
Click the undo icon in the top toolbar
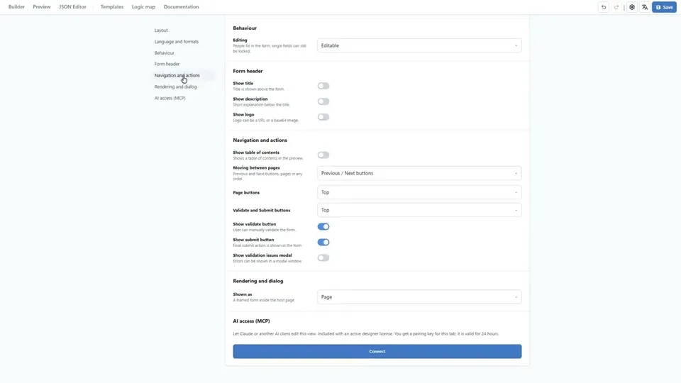click(x=603, y=7)
